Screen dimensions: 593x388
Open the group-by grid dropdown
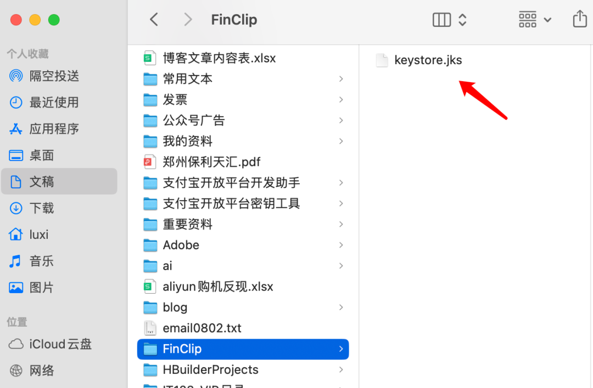pos(535,20)
